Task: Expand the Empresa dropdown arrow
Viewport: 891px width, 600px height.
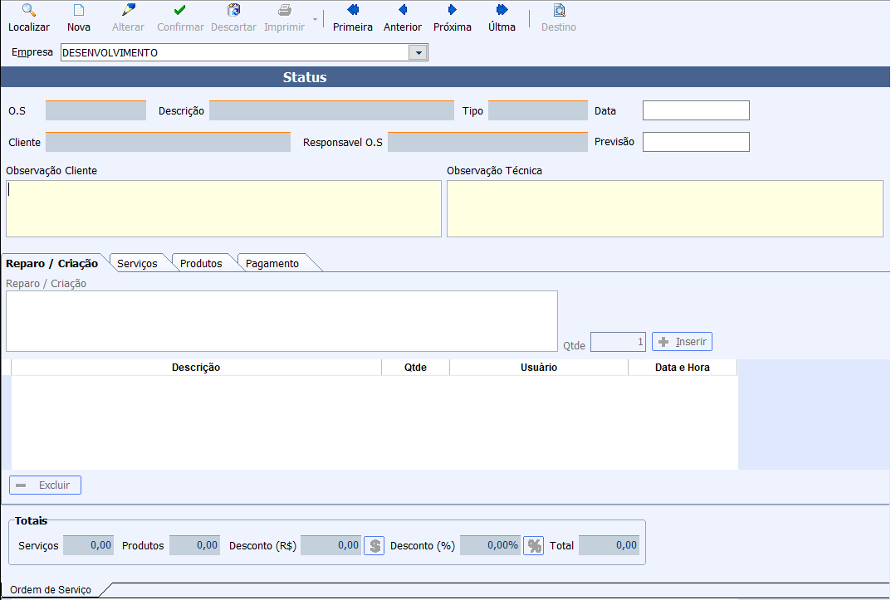Action: [x=418, y=53]
